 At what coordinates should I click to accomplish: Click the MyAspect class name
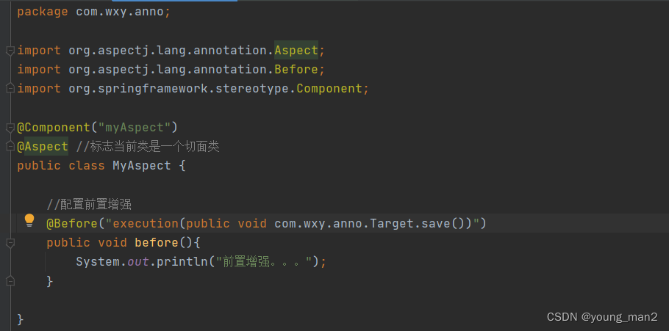pyautogui.click(x=141, y=165)
